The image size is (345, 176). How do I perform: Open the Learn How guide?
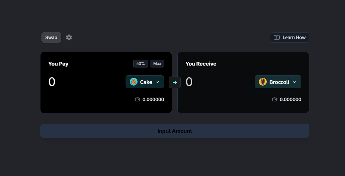(290, 37)
